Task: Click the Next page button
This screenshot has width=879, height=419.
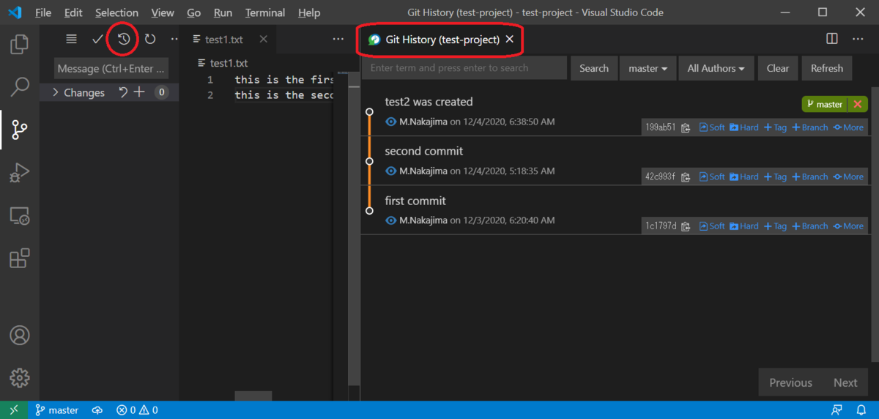Action: (x=845, y=382)
